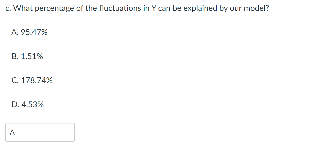Click the value 95.47% in option A
This screenshot has height=168, width=317.
(34, 32)
